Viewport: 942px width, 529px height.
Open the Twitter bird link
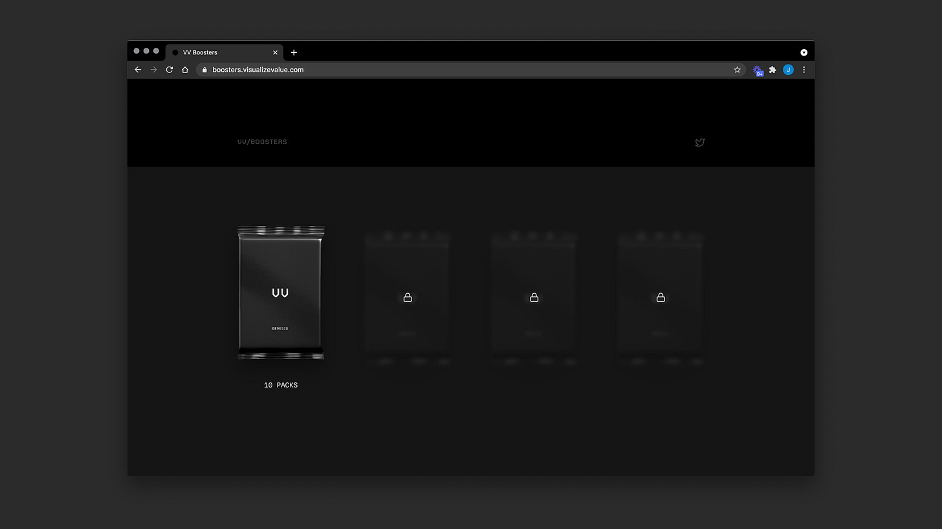coord(699,142)
